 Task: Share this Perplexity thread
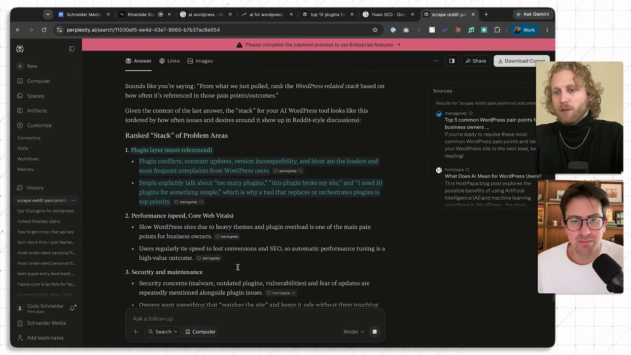point(476,61)
